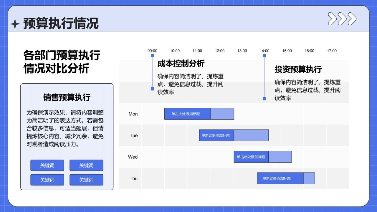Click the blue square marker above 09:00

(x=152, y=55)
